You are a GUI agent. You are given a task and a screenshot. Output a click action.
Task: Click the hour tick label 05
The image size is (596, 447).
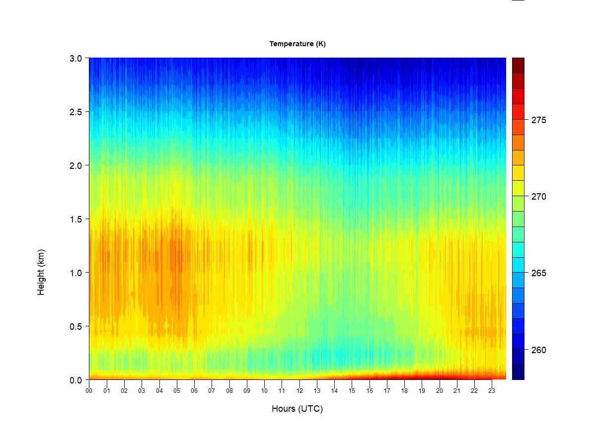click(176, 390)
